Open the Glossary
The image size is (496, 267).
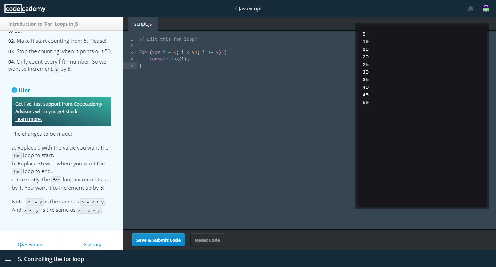point(92,244)
